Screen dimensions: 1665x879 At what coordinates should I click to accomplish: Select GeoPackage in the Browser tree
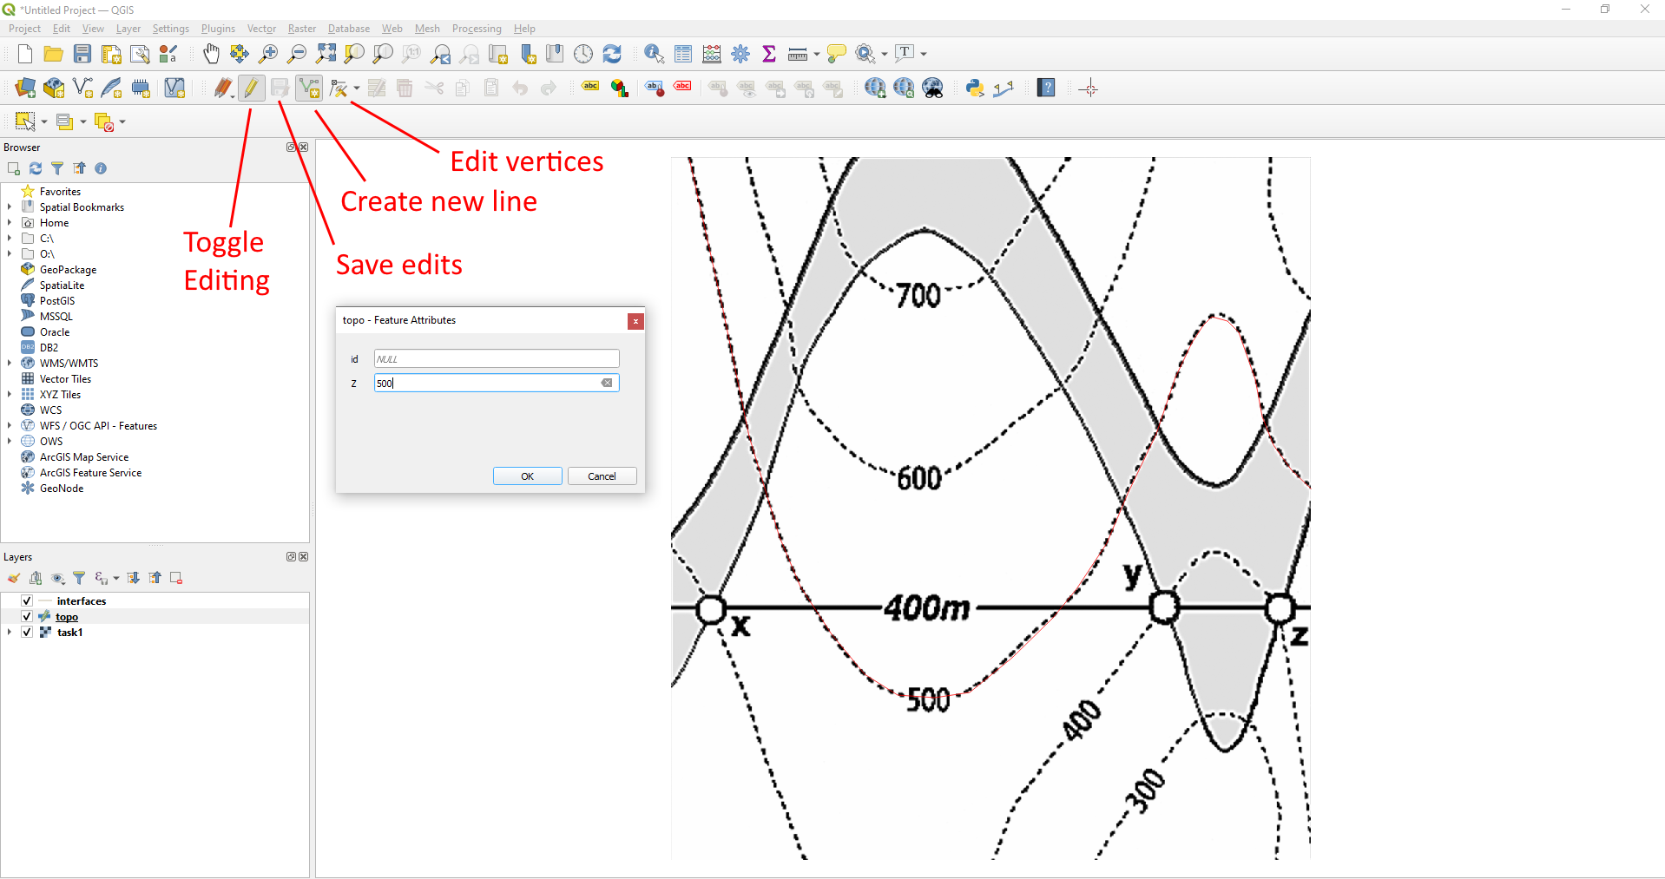(68, 270)
